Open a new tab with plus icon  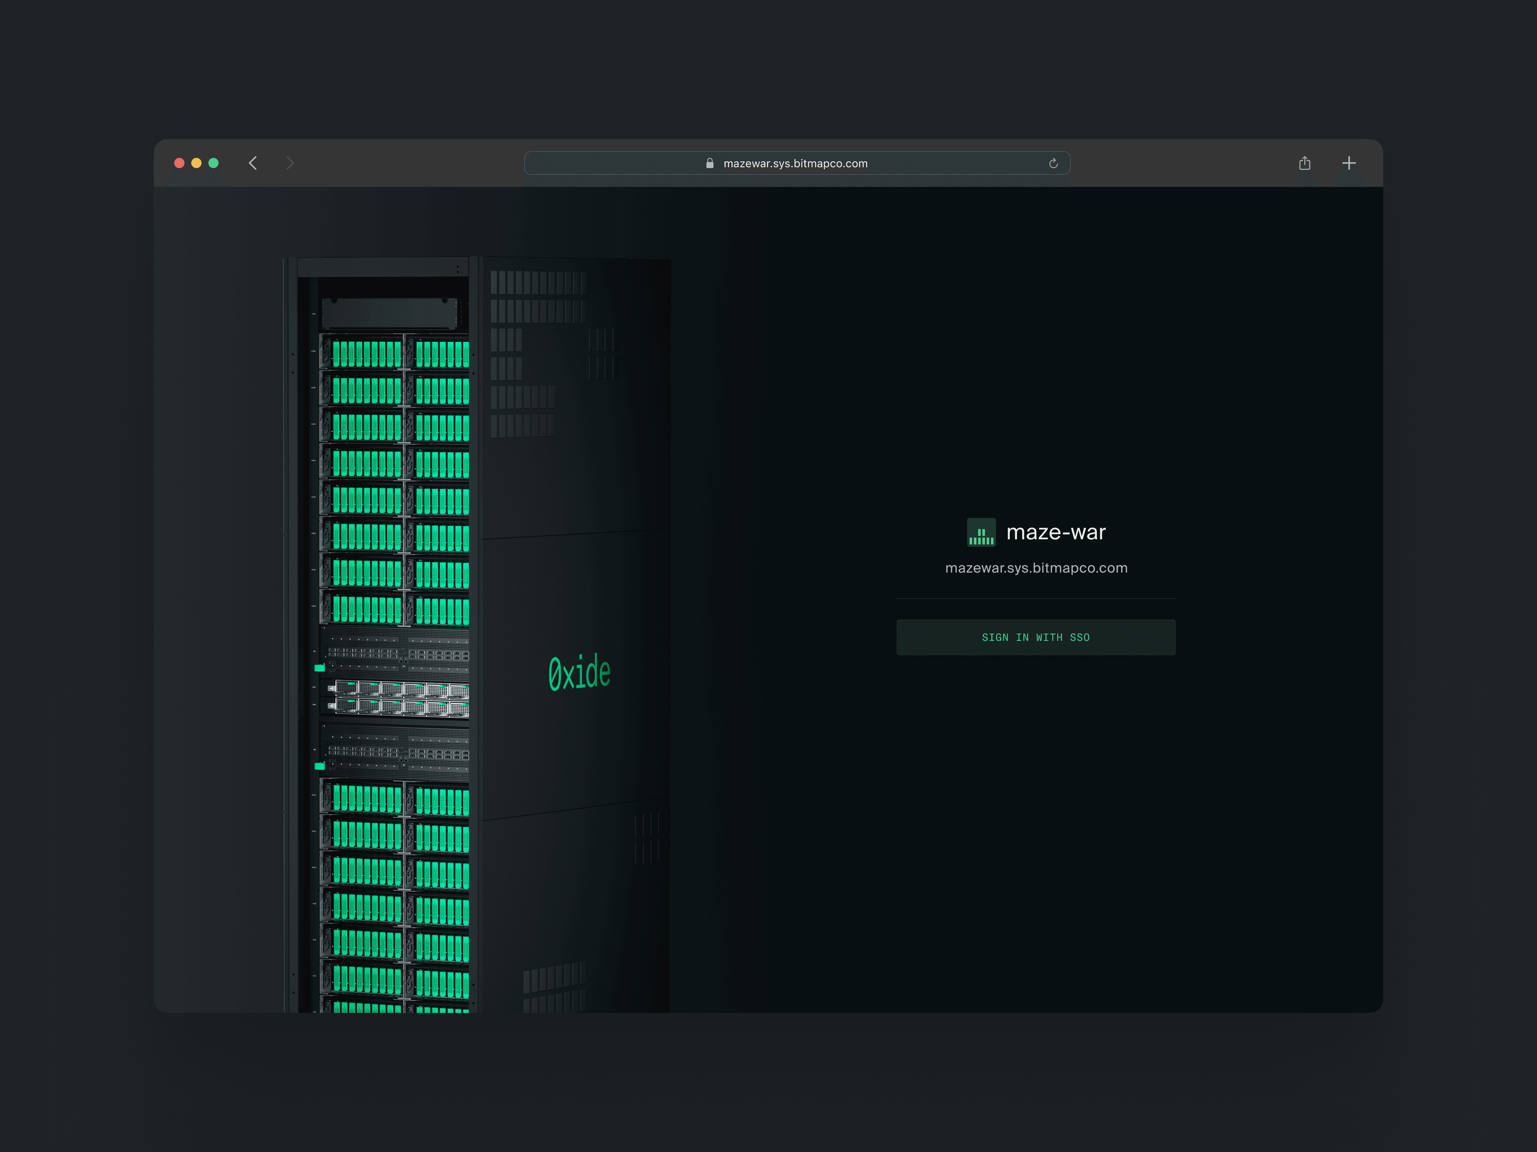click(x=1349, y=163)
